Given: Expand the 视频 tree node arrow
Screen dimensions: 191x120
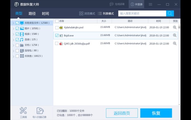Looking at the screenshot, I should (13, 34).
